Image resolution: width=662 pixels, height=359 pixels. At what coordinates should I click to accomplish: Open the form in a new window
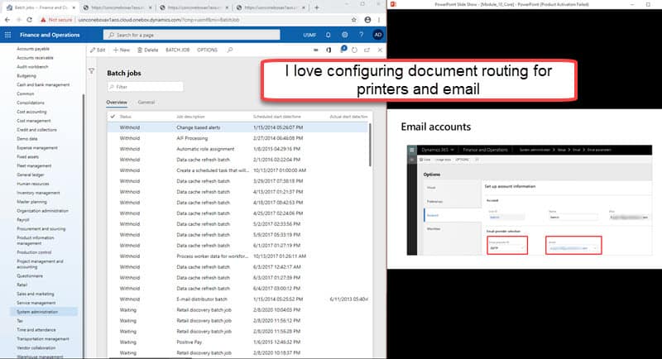pyautogui.click(x=367, y=50)
